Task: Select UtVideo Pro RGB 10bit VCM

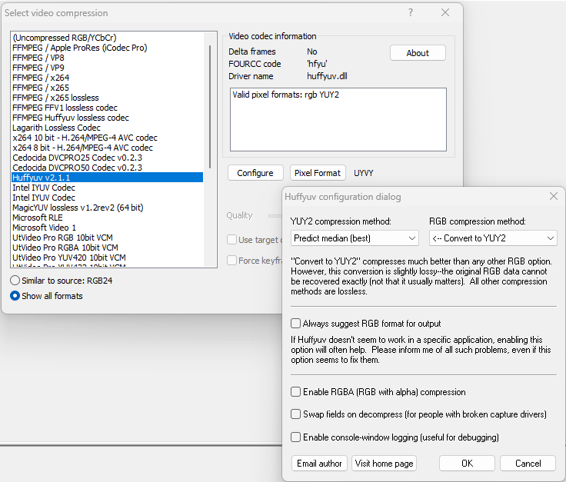Action: 107,238
